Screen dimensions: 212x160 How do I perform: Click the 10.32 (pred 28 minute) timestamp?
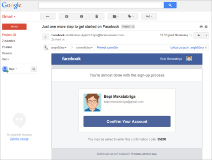click(x=174, y=35)
